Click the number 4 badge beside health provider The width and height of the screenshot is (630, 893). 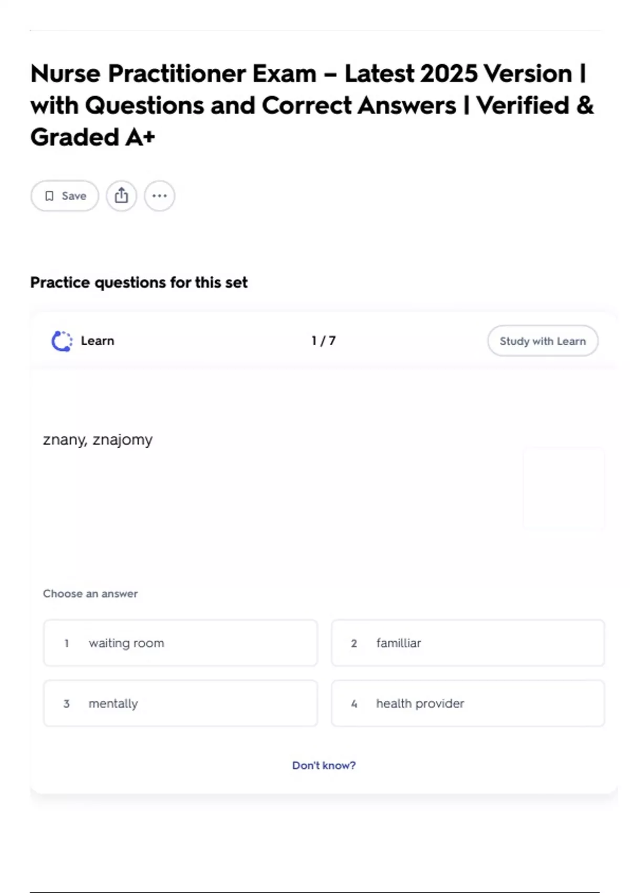tap(354, 704)
